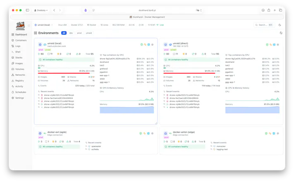Viewport: 294px width, 182px height.
Task: Open the Stacks page in sidebar
Action: (x=17, y=57)
